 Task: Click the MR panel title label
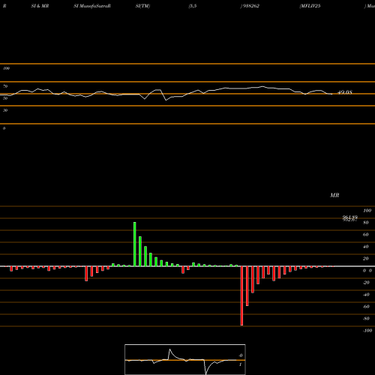(x=334, y=195)
